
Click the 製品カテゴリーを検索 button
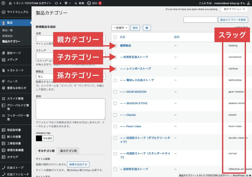coord(233,20)
